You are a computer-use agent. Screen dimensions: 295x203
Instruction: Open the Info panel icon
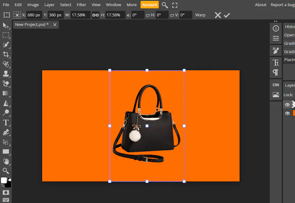point(276,28)
